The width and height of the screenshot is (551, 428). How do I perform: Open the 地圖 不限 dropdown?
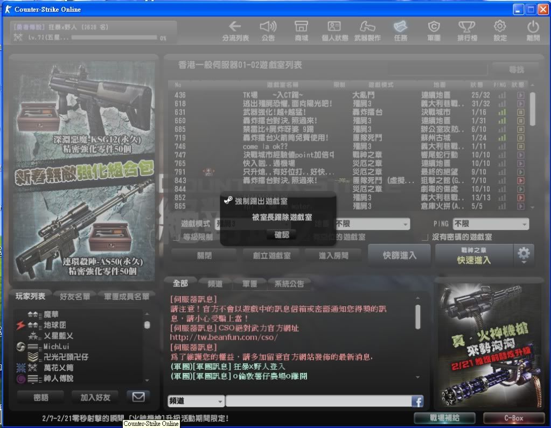pyautogui.click(x=372, y=224)
